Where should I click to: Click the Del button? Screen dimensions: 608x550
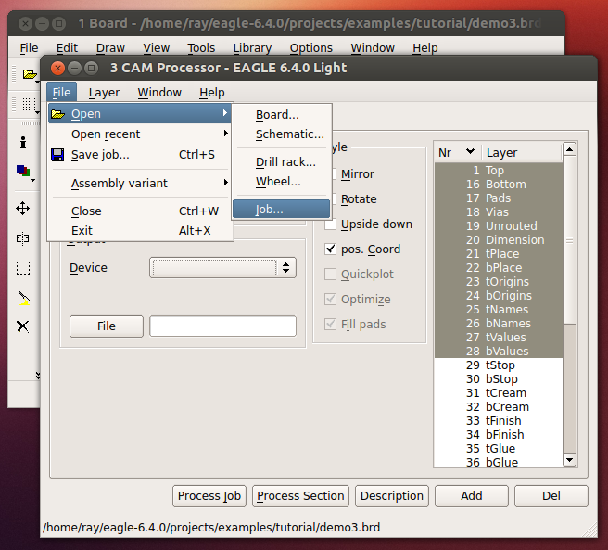point(551,495)
